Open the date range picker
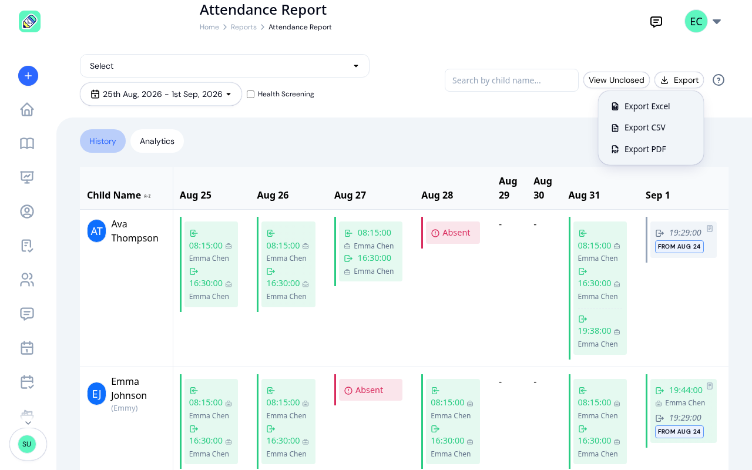This screenshot has width=752, height=470. (x=161, y=94)
